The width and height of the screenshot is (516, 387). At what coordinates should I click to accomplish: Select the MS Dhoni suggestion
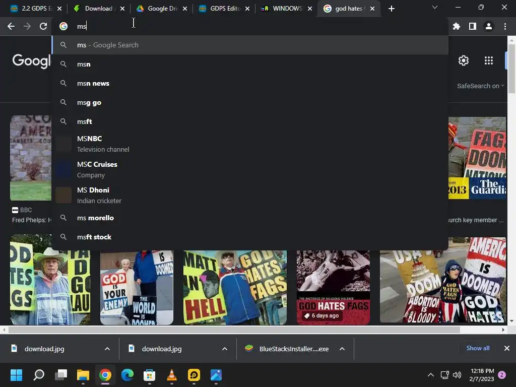pos(250,195)
